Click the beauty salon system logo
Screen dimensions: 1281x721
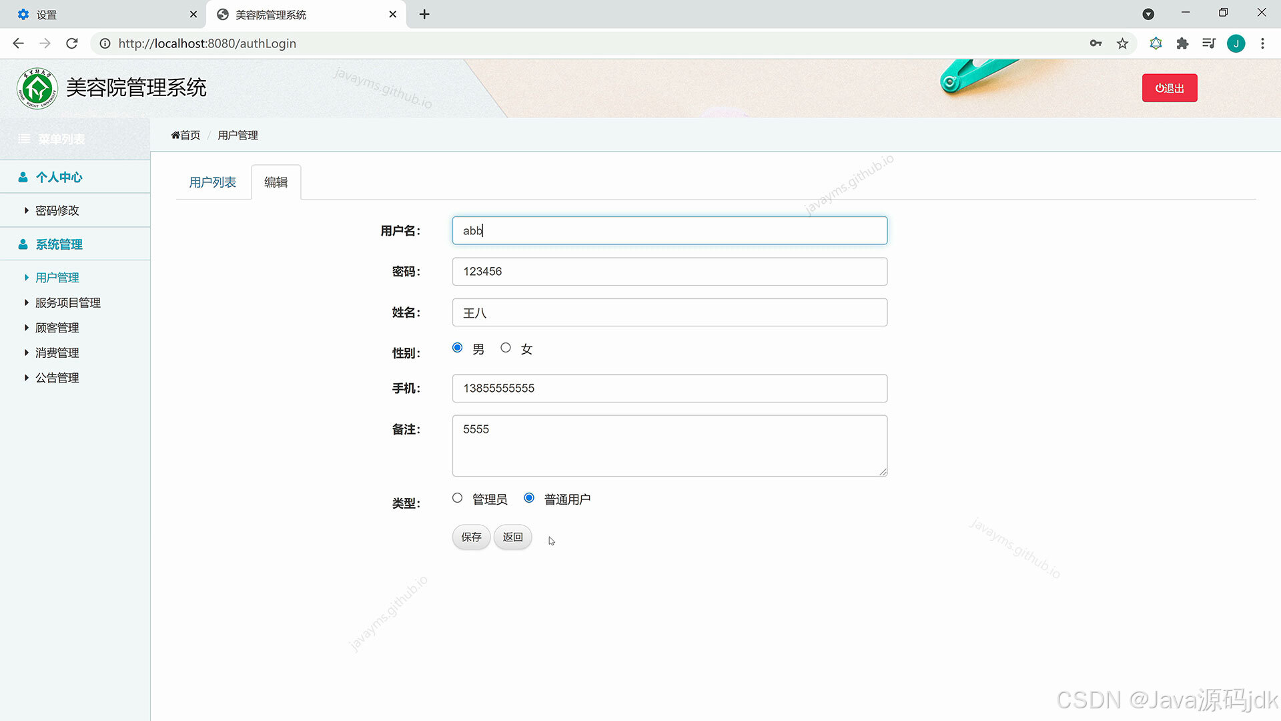pos(37,88)
